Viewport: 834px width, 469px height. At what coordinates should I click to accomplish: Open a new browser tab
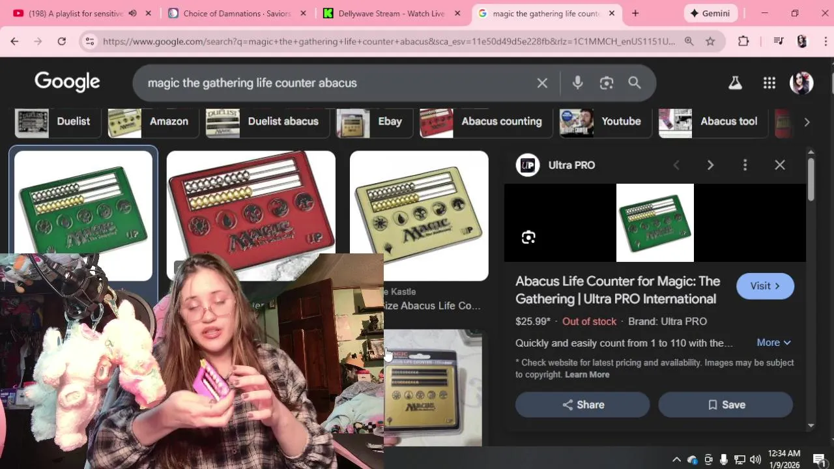coord(635,13)
